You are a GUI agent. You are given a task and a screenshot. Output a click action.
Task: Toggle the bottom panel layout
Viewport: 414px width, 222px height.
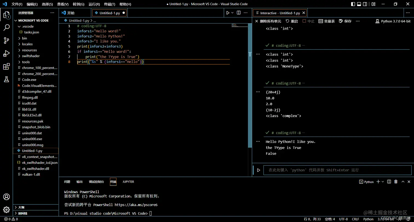(359, 4)
